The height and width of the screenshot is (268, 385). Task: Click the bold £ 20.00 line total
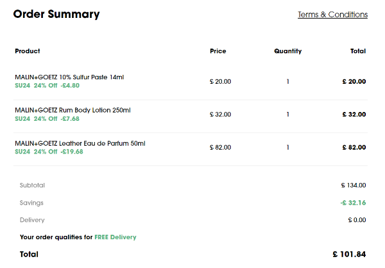point(353,81)
